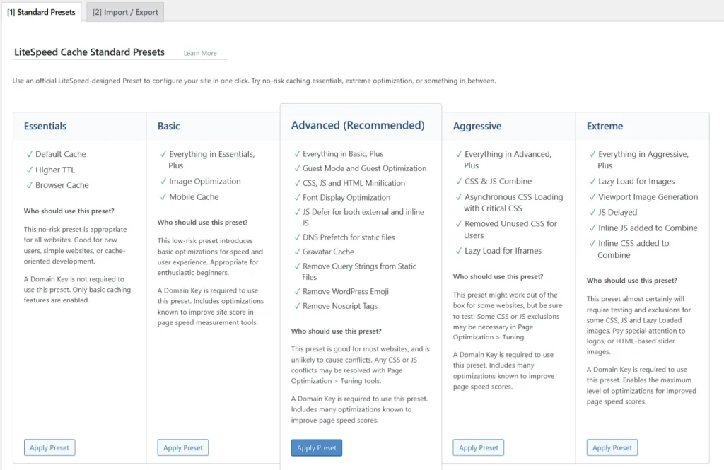Click the checkmark next to Mobile Cache
This screenshot has width=724, height=470.
pyautogui.click(x=163, y=196)
